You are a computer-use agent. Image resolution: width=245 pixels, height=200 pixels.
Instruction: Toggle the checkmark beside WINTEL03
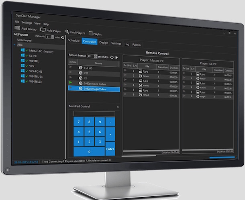[x=27, y=81]
